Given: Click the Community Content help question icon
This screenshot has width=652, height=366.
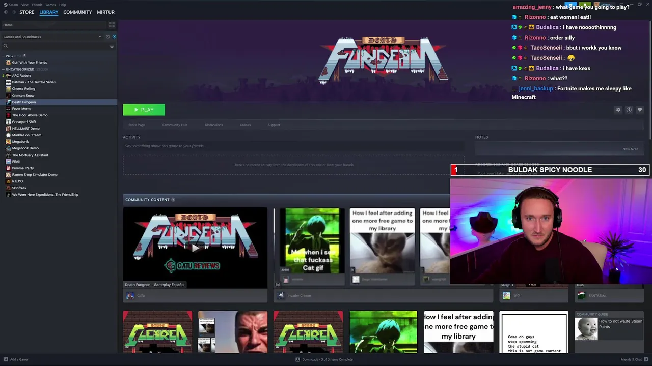Looking at the screenshot, I should 173,200.
